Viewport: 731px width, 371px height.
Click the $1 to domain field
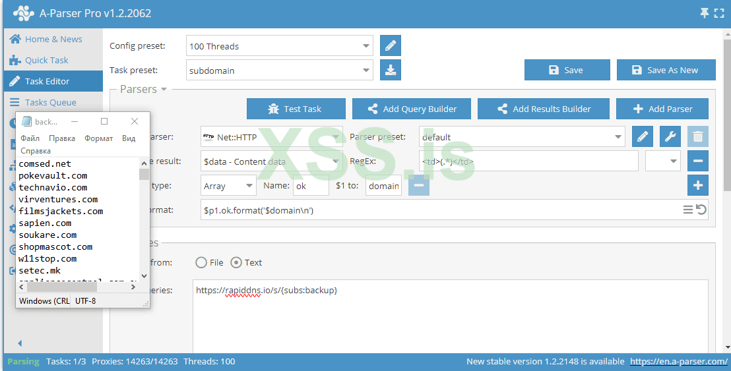tap(383, 185)
